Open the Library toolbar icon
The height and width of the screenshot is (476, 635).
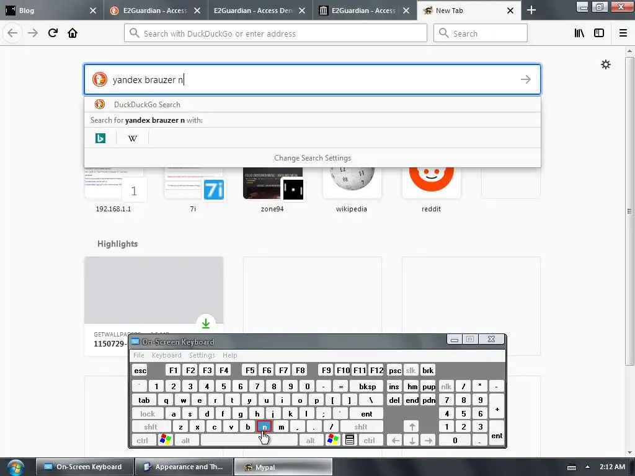coord(579,33)
